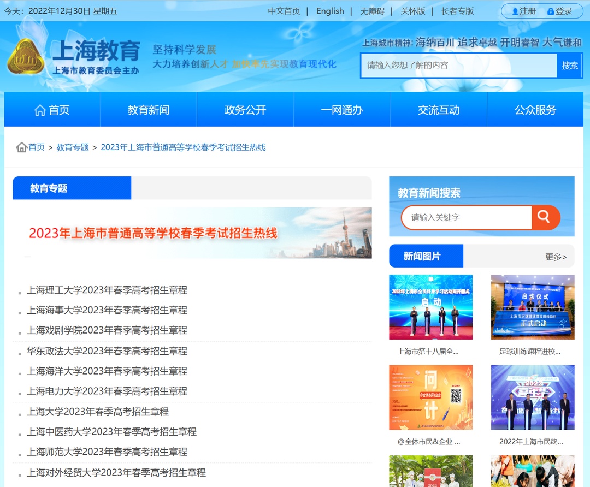The height and width of the screenshot is (487, 590).
Task: Go to 教育专题 in breadcrumb
Action: click(x=73, y=147)
